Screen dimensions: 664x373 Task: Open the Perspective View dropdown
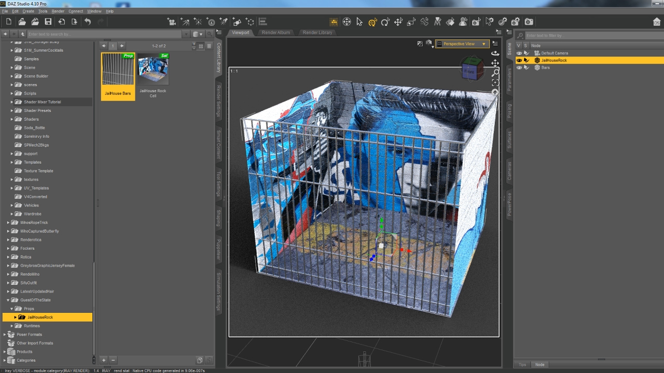(x=462, y=44)
